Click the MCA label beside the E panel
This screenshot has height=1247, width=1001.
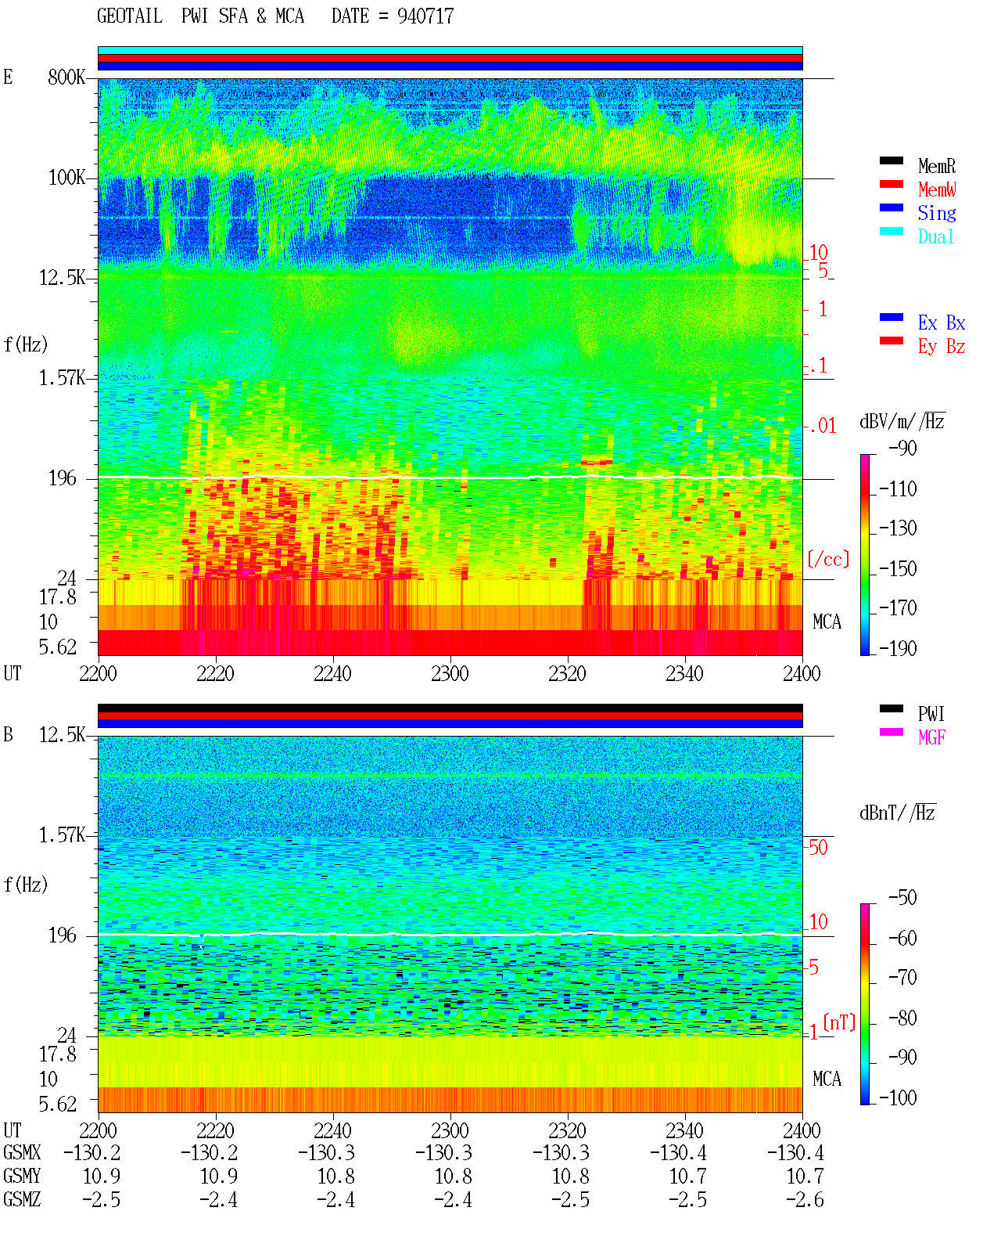(827, 622)
